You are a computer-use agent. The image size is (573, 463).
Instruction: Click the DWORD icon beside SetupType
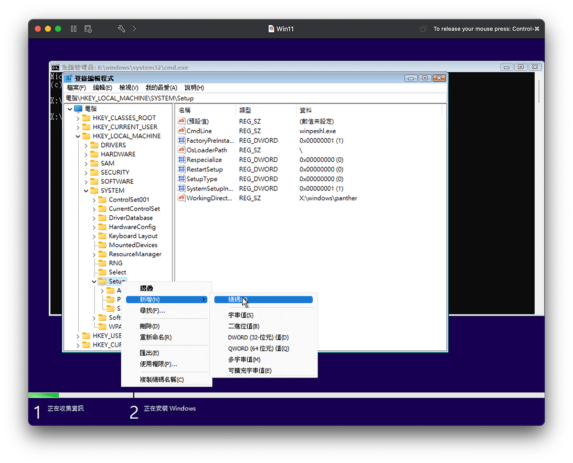(x=181, y=179)
